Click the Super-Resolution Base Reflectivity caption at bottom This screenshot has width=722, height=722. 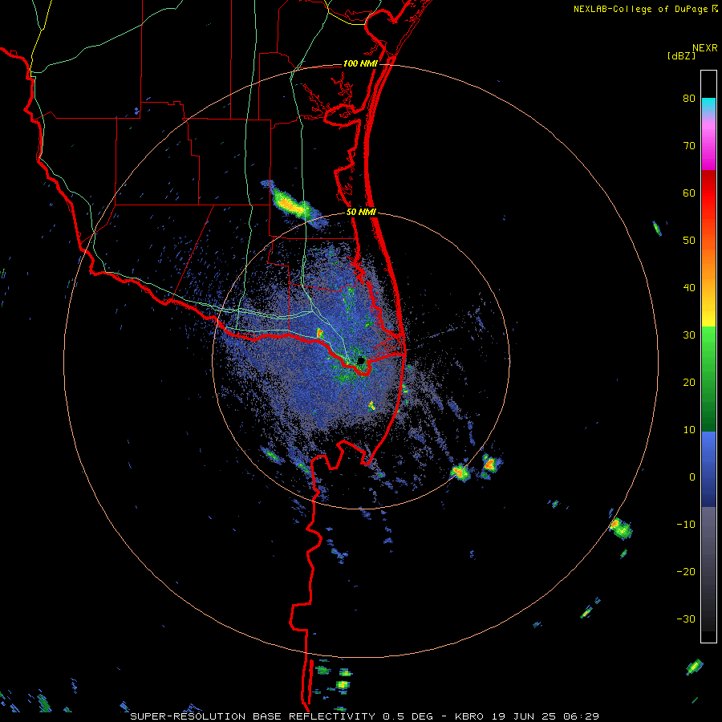(x=364, y=716)
